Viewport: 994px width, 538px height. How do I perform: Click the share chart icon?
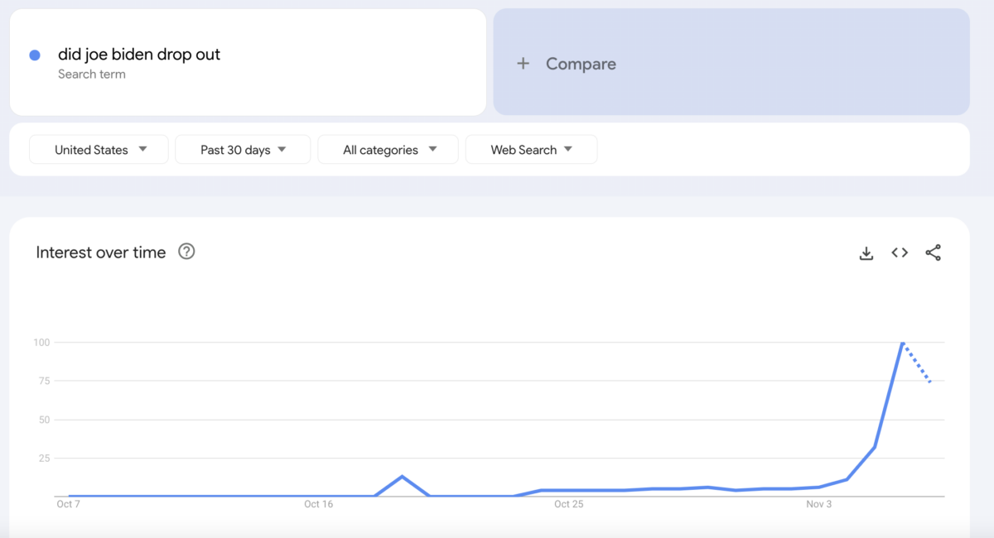coord(934,253)
